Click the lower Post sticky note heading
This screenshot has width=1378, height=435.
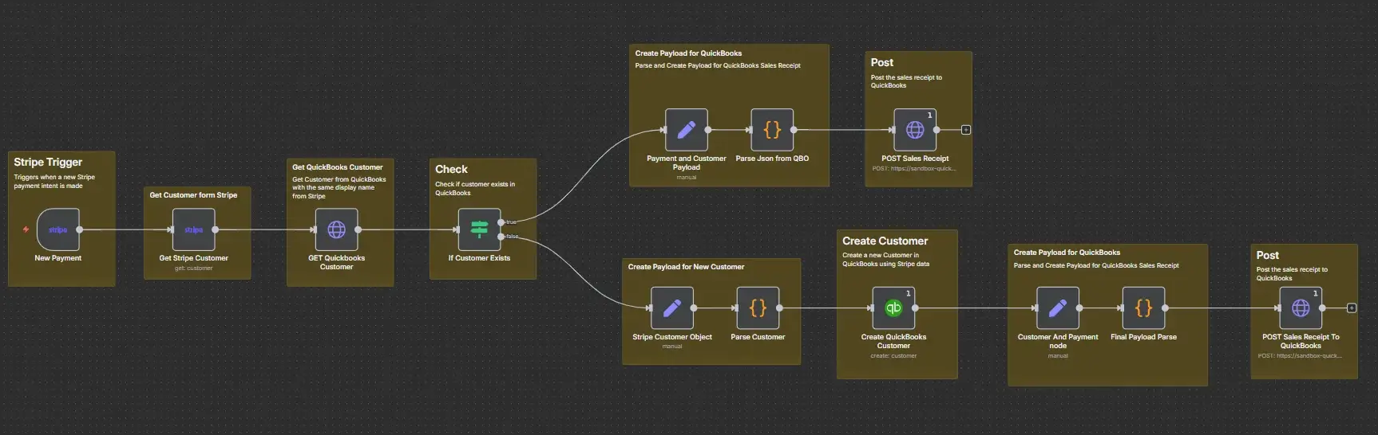pyautogui.click(x=1268, y=256)
